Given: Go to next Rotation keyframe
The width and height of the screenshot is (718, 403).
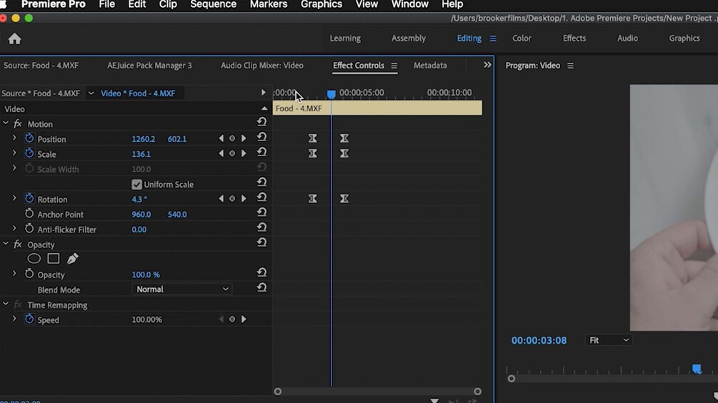Looking at the screenshot, I should click(244, 199).
